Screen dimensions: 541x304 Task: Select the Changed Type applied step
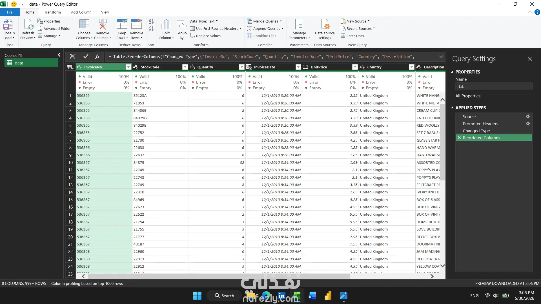pyautogui.click(x=494, y=131)
